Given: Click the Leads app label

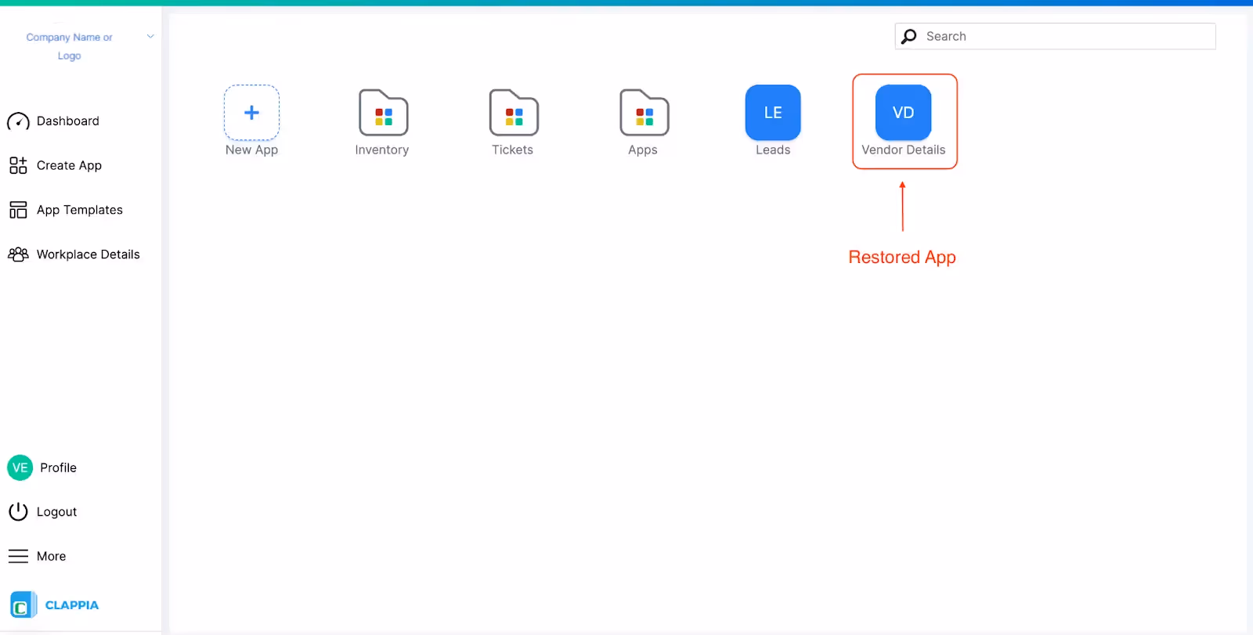Looking at the screenshot, I should (x=773, y=150).
